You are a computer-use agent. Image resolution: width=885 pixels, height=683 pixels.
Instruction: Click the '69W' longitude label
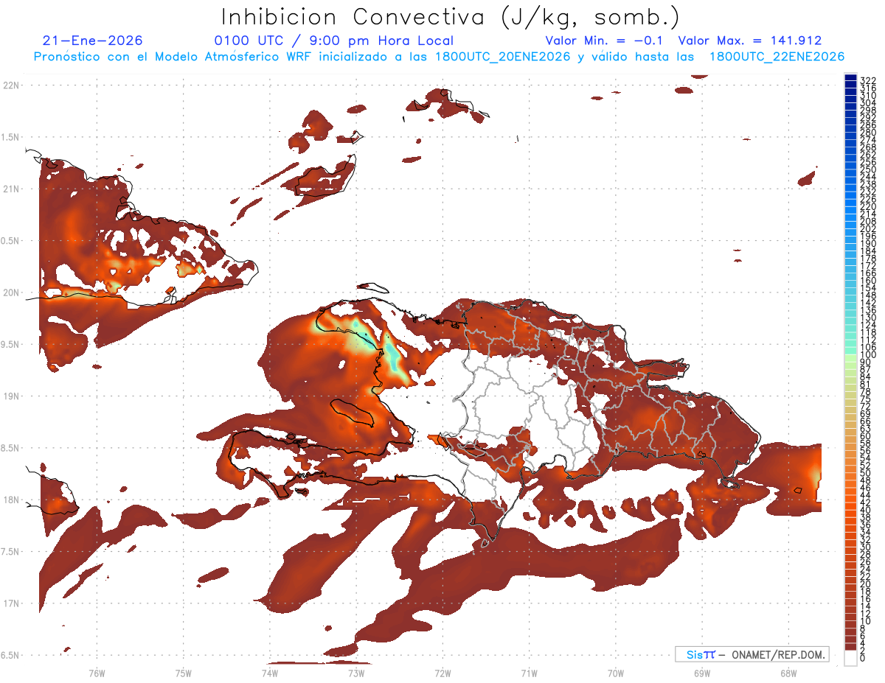(x=701, y=673)
